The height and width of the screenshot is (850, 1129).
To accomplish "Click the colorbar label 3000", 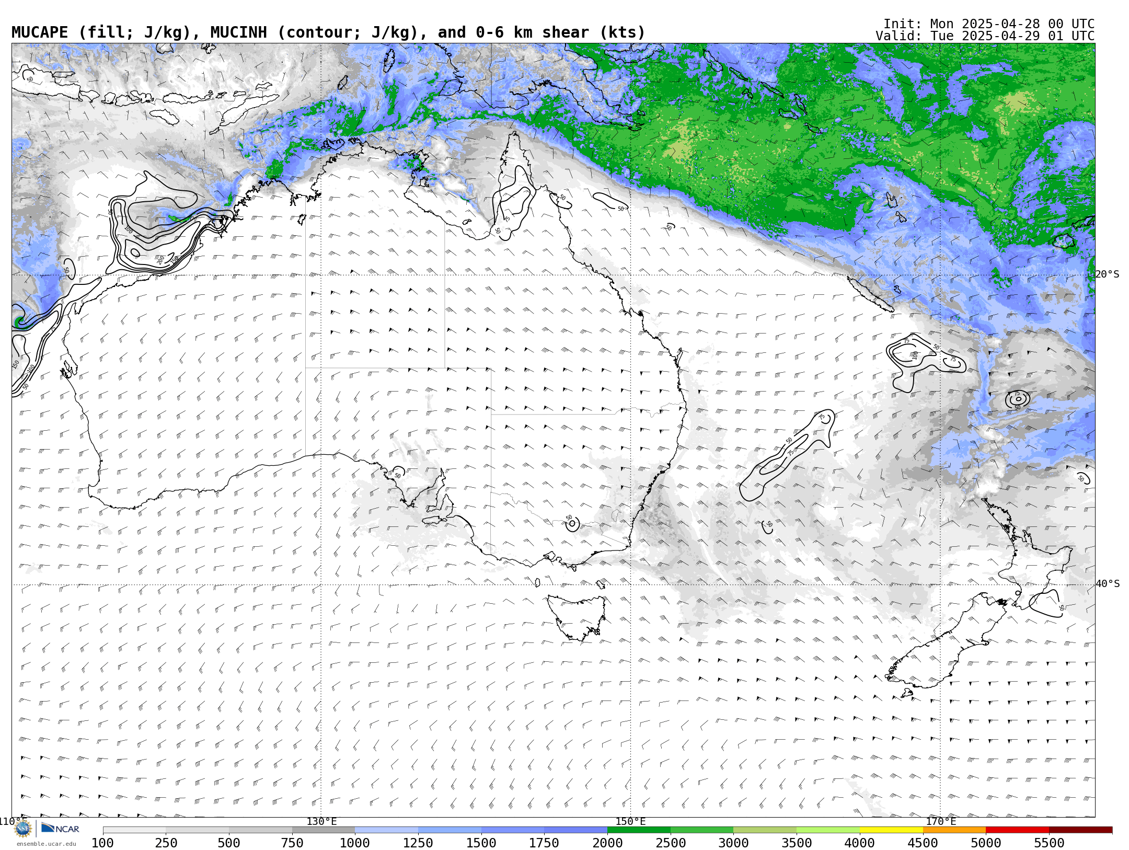I will 733,843.
